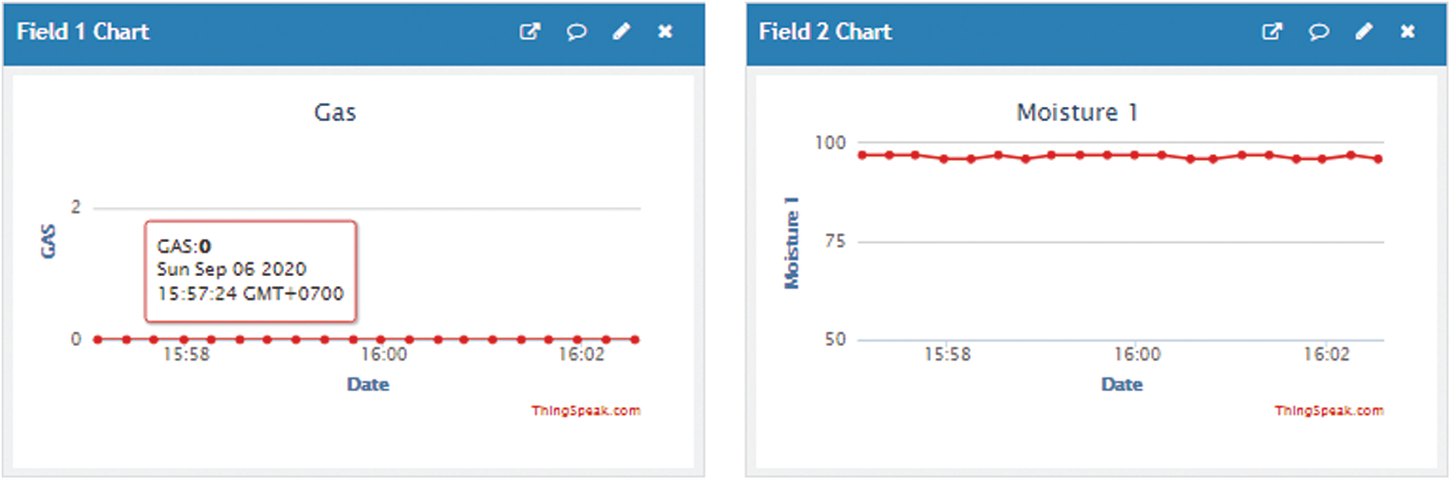Edit Field 1 Chart settings

pyautogui.click(x=621, y=32)
